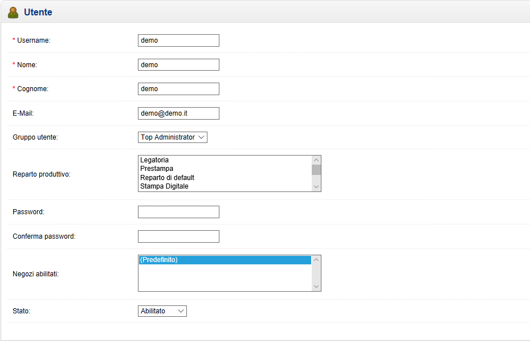
Task: Select (Predefinito) in Negozi abilitati
Action: click(225, 260)
